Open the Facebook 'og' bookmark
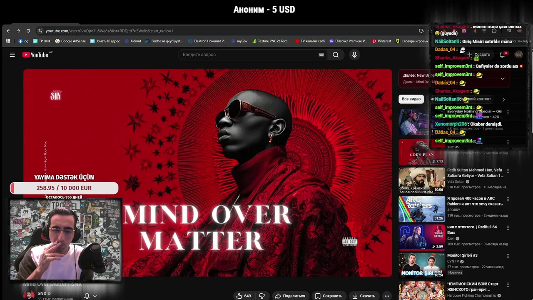The width and height of the screenshot is (533, 300). (23, 41)
